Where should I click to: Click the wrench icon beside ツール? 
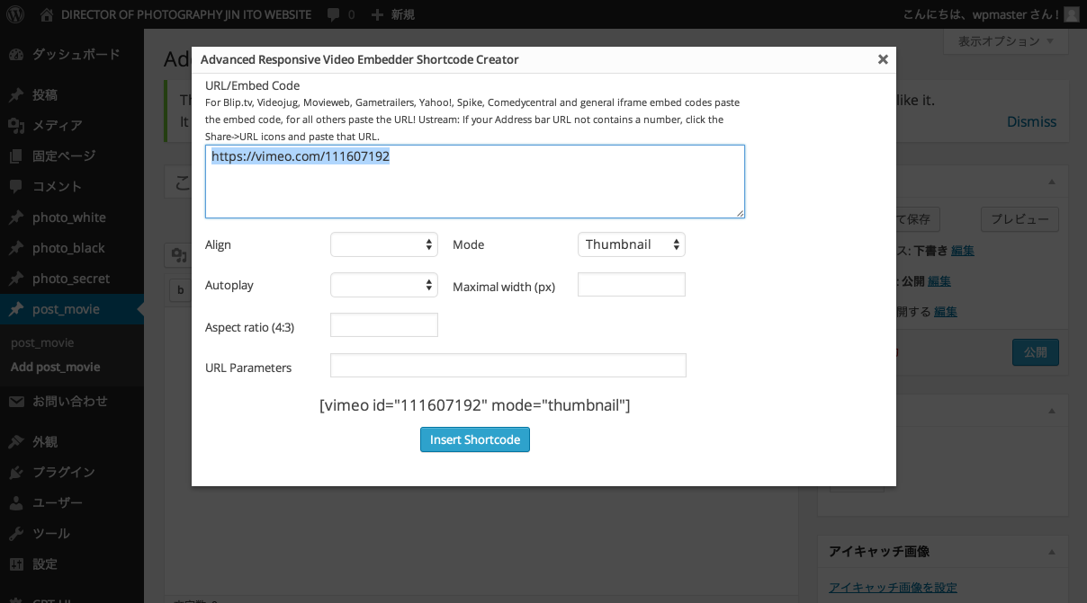[16, 534]
